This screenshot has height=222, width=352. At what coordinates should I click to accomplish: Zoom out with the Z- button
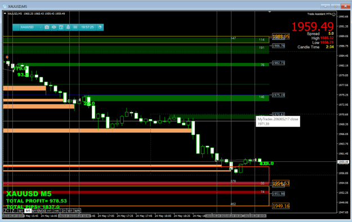tap(14, 211)
